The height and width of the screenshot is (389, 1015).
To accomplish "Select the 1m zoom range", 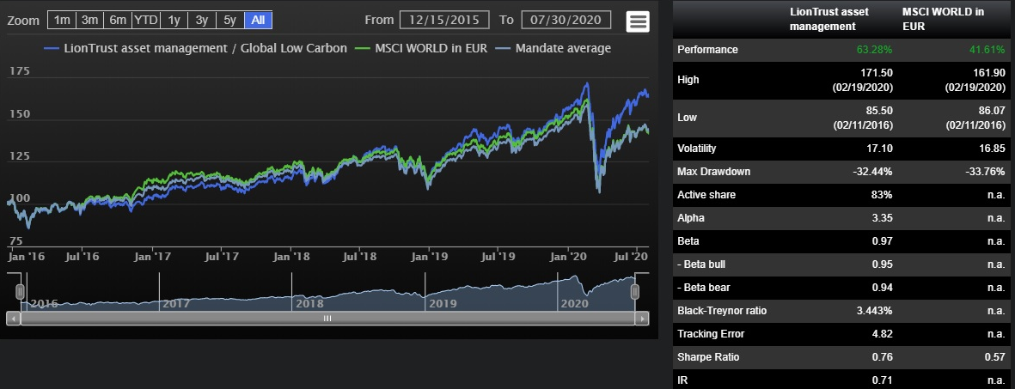I will pos(62,20).
